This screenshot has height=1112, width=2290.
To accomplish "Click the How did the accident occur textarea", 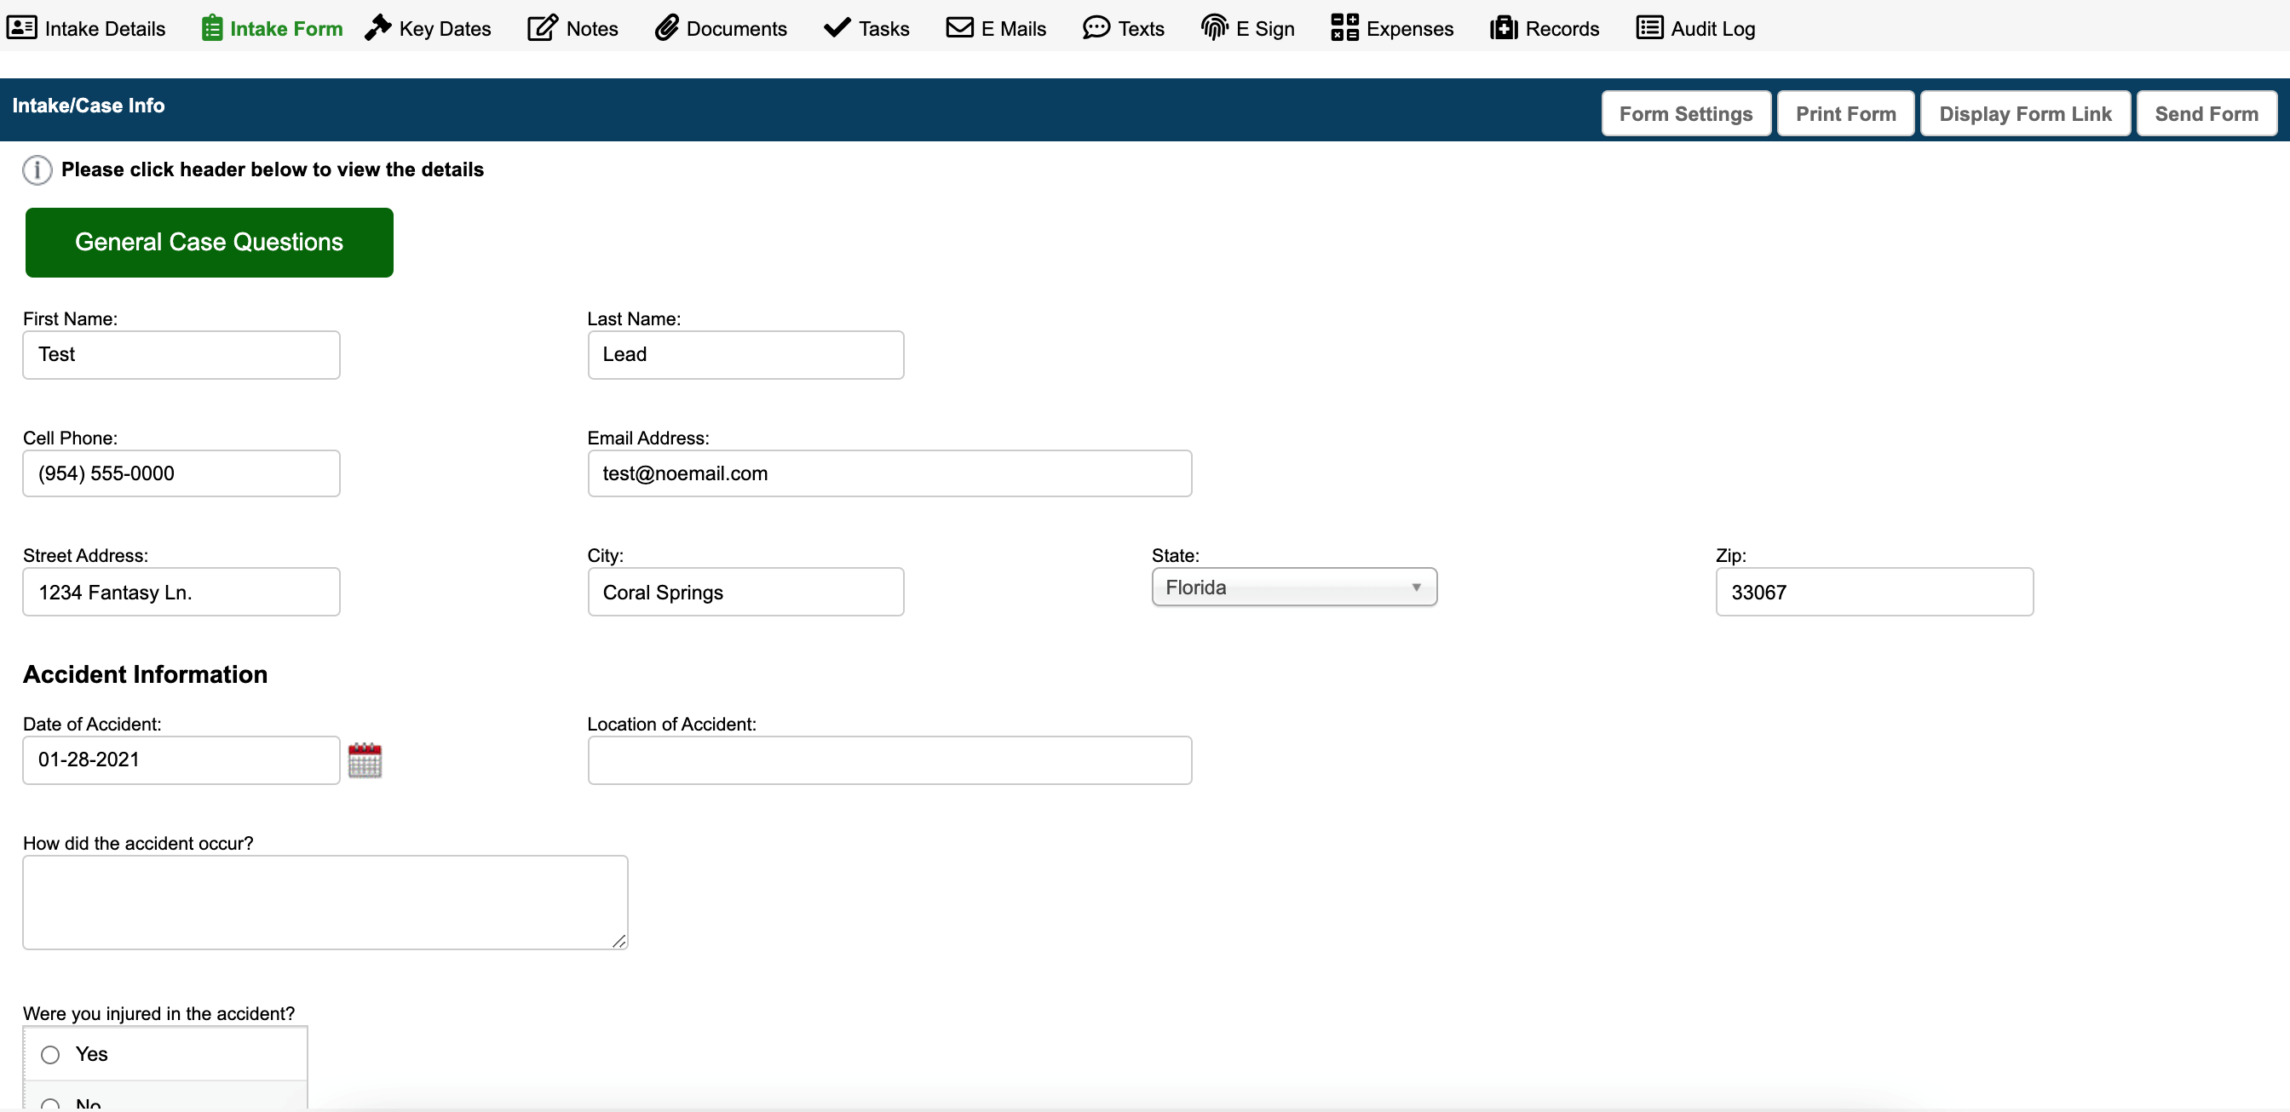I will point(325,903).
